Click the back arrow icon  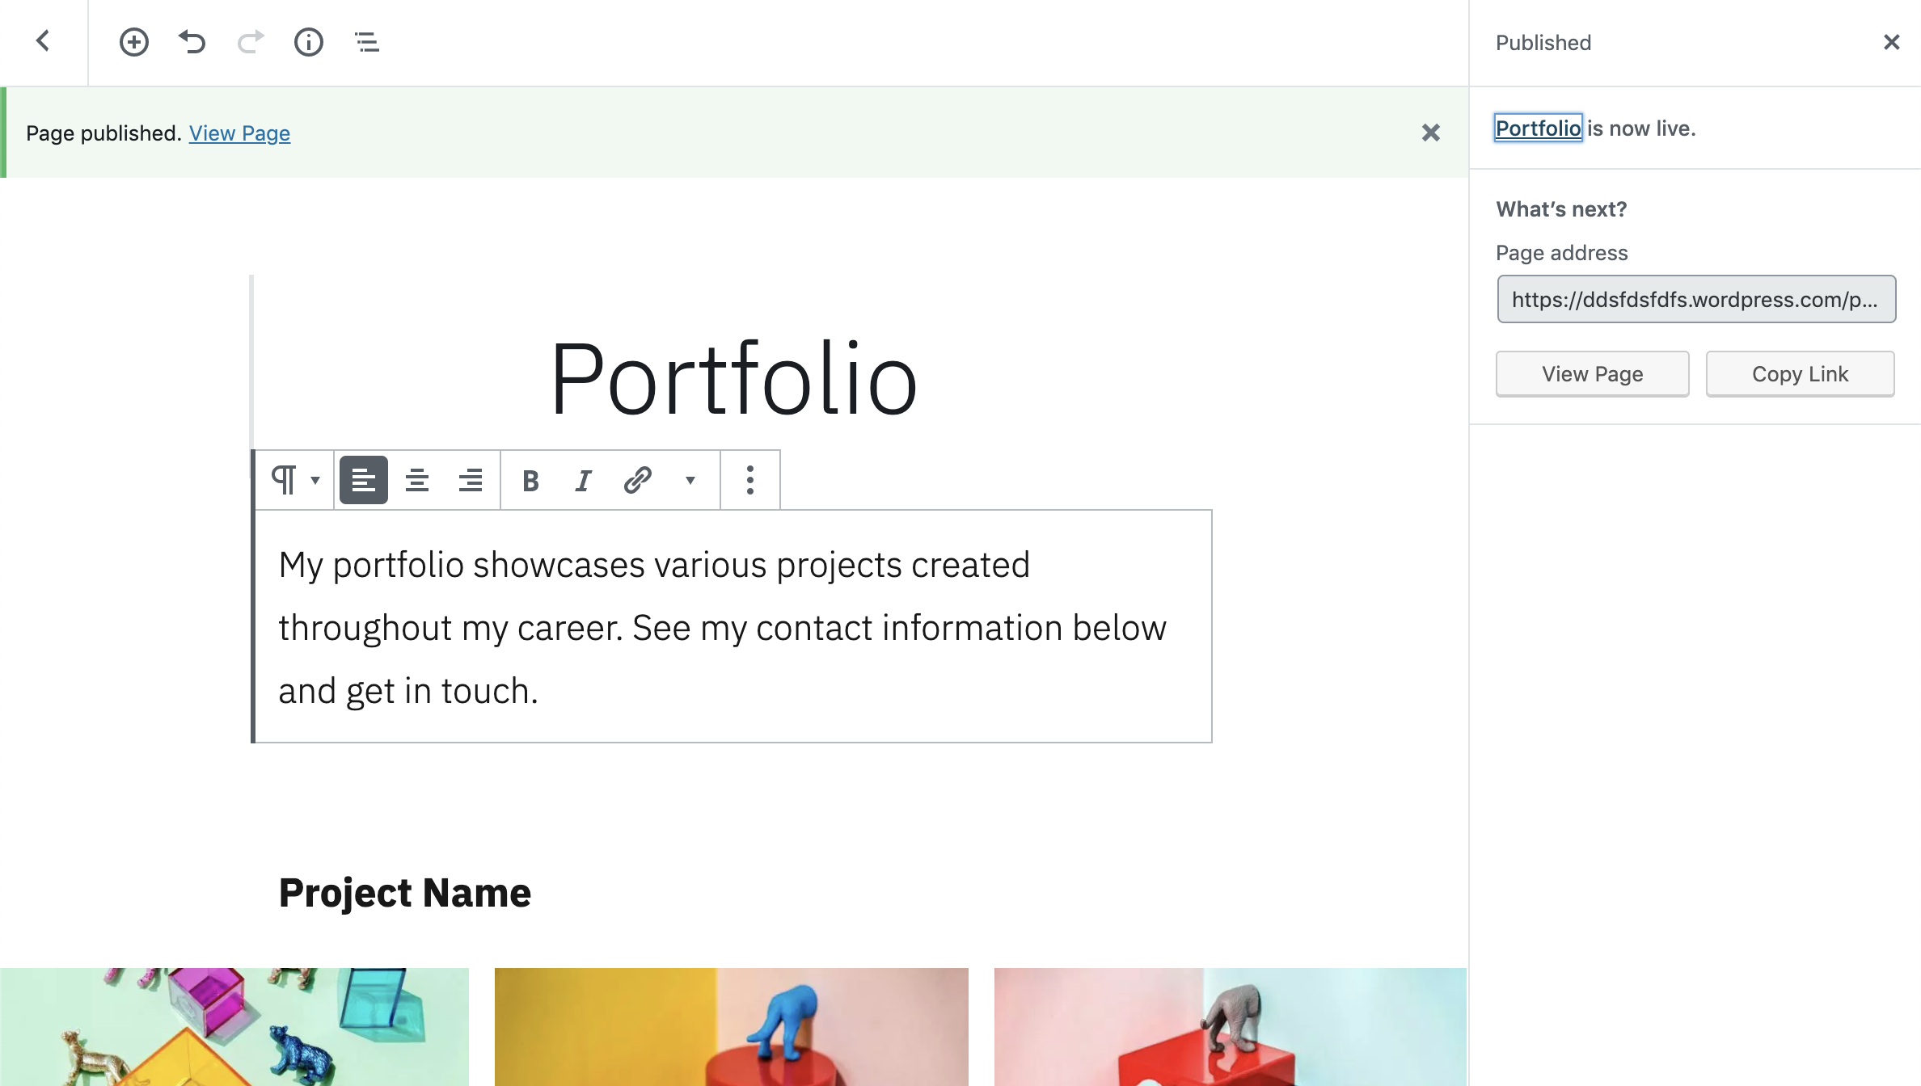[43, 41]
